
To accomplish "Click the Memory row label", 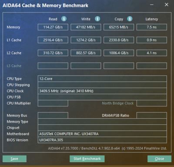I will tap(13, 27).
